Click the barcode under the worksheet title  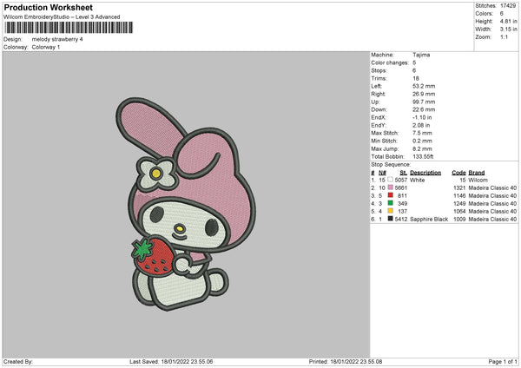pos(69,28)
